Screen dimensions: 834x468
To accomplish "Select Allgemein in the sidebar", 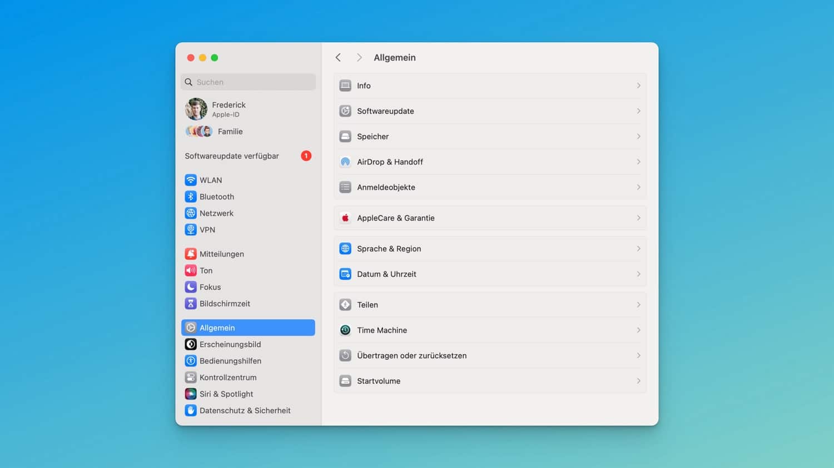I will (248, 328).
